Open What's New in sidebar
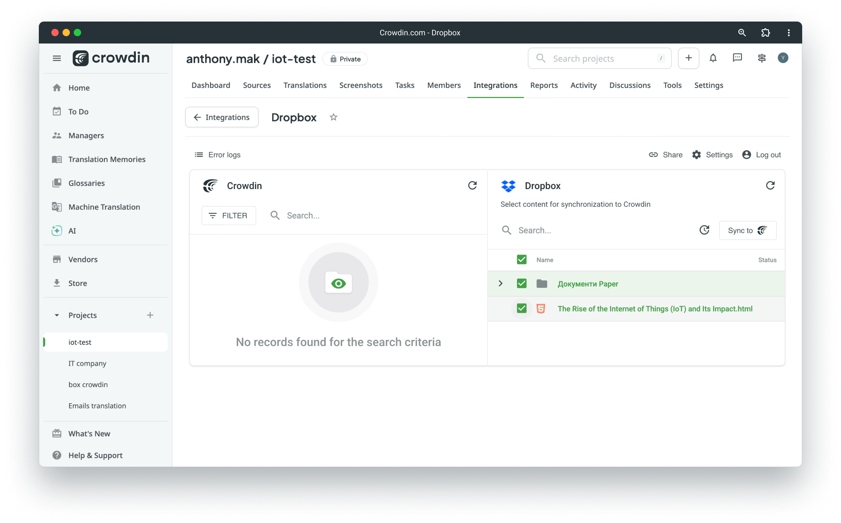 tap(105, 433)
